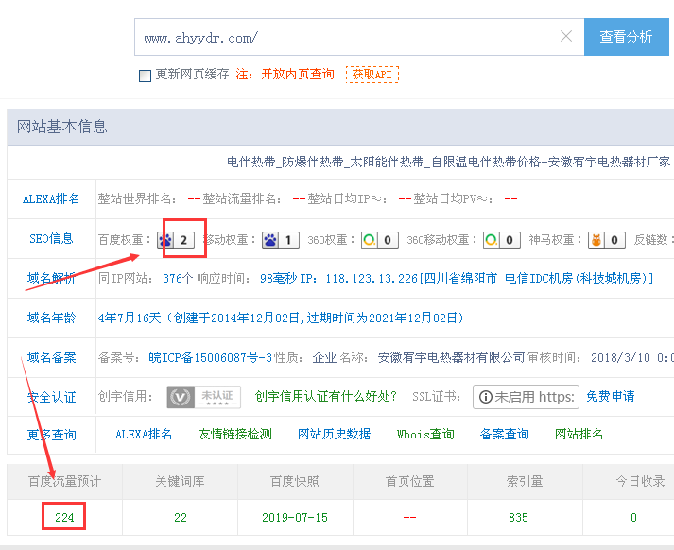Open the 备案查询 link
This screenshot has width=674, height=550.
(504, 435)
